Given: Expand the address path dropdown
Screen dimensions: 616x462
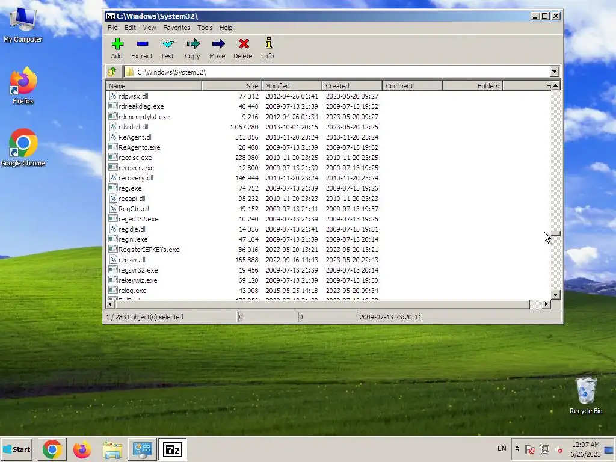Looking at the screenshot, I should [x=554, y=72].
